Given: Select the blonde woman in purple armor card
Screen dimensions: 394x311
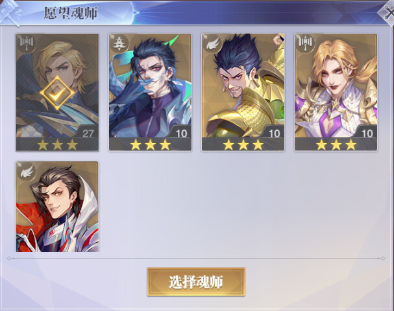Looking at the screenshot, I should coord(336,92).
